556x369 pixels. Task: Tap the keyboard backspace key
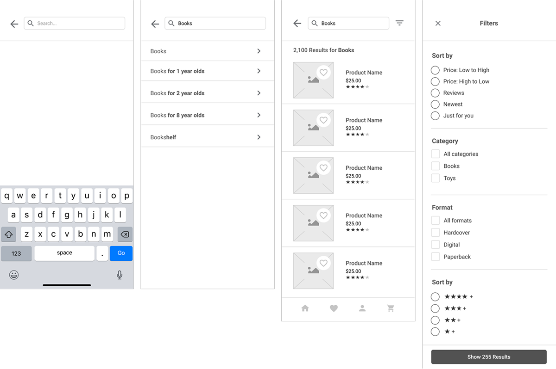(x=125, y=234)
